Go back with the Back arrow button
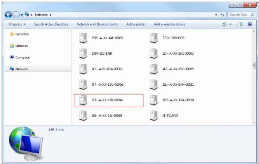This screenshot has height=164, width=259. [x=8, y=15]
